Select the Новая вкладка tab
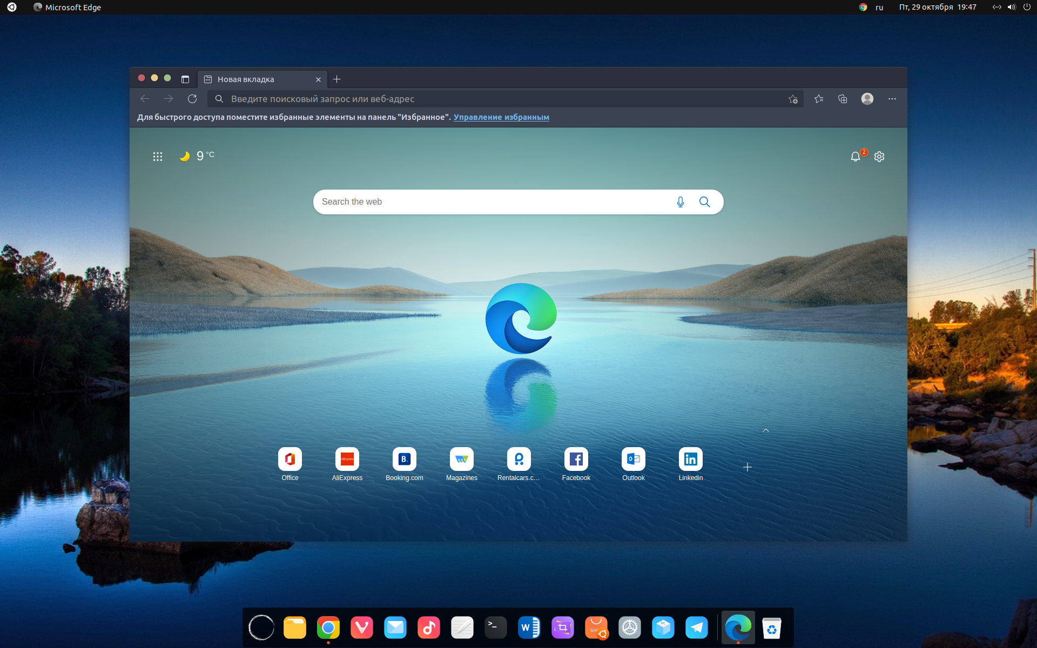This screenshot has width=1037, height=648. click(x=262, y=79)
